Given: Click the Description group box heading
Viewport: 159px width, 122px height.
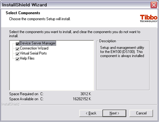Looking at the screenshot, I should click(107, 41).
